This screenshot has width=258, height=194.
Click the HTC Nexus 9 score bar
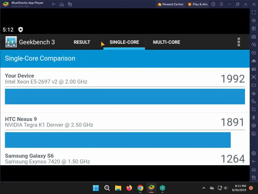tap(118, 140)
